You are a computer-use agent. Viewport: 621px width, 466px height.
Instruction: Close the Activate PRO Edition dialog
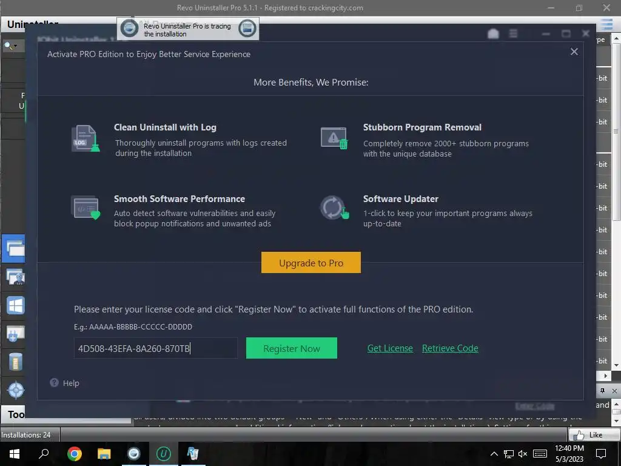point(574,52)
